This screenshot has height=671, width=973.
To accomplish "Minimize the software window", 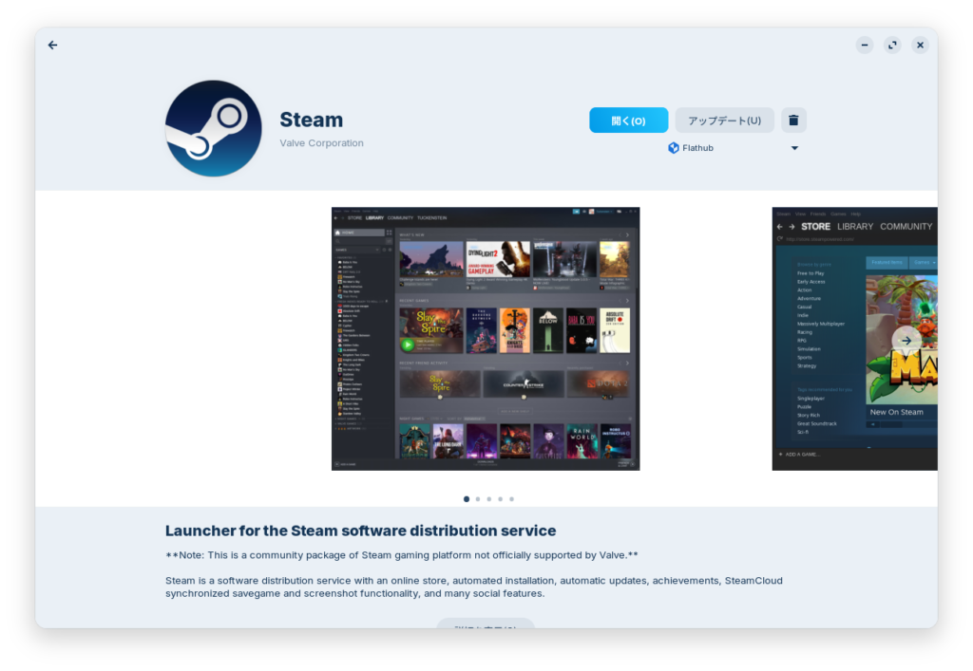I will (864, 45).
